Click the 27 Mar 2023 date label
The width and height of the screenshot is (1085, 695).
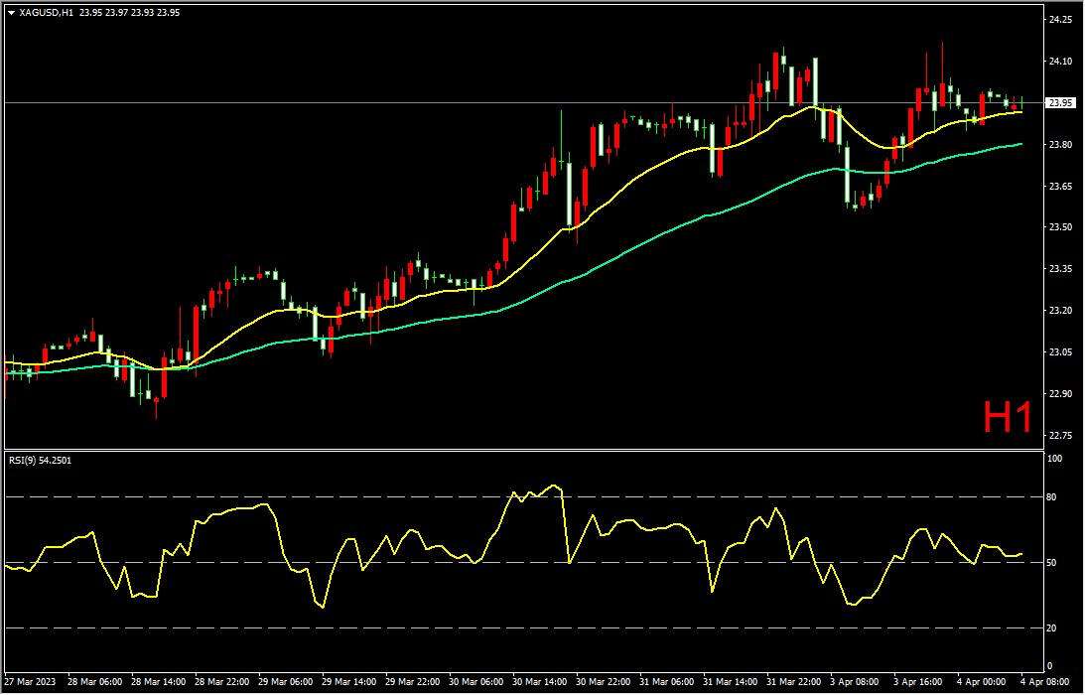pyautogui.click(x=29, y=681)
